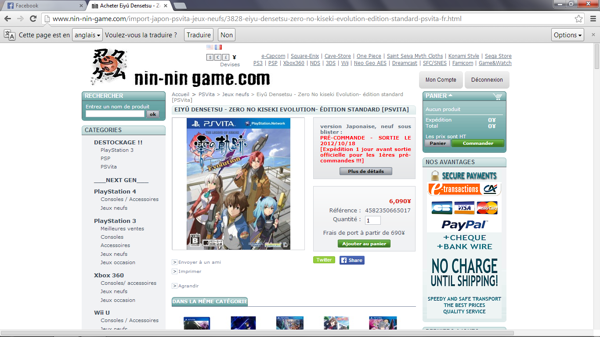Click the PayPal logo

pos(464,225)
